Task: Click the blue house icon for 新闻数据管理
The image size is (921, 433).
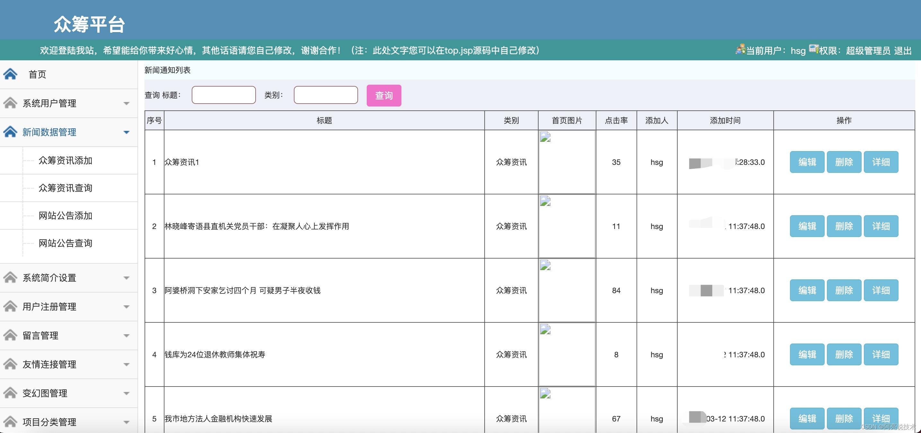Action: pyautogui.click(x=10, y=132)
